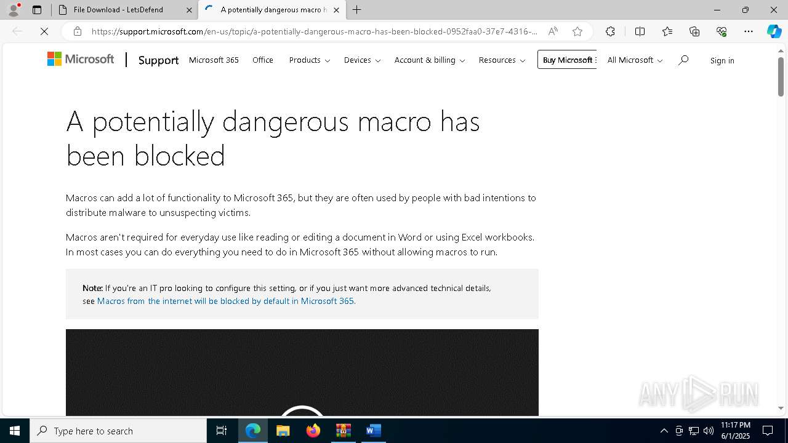This screenshot has height=443, width=788.
Task: Play the embedded video
Action: tap(302, 411)
